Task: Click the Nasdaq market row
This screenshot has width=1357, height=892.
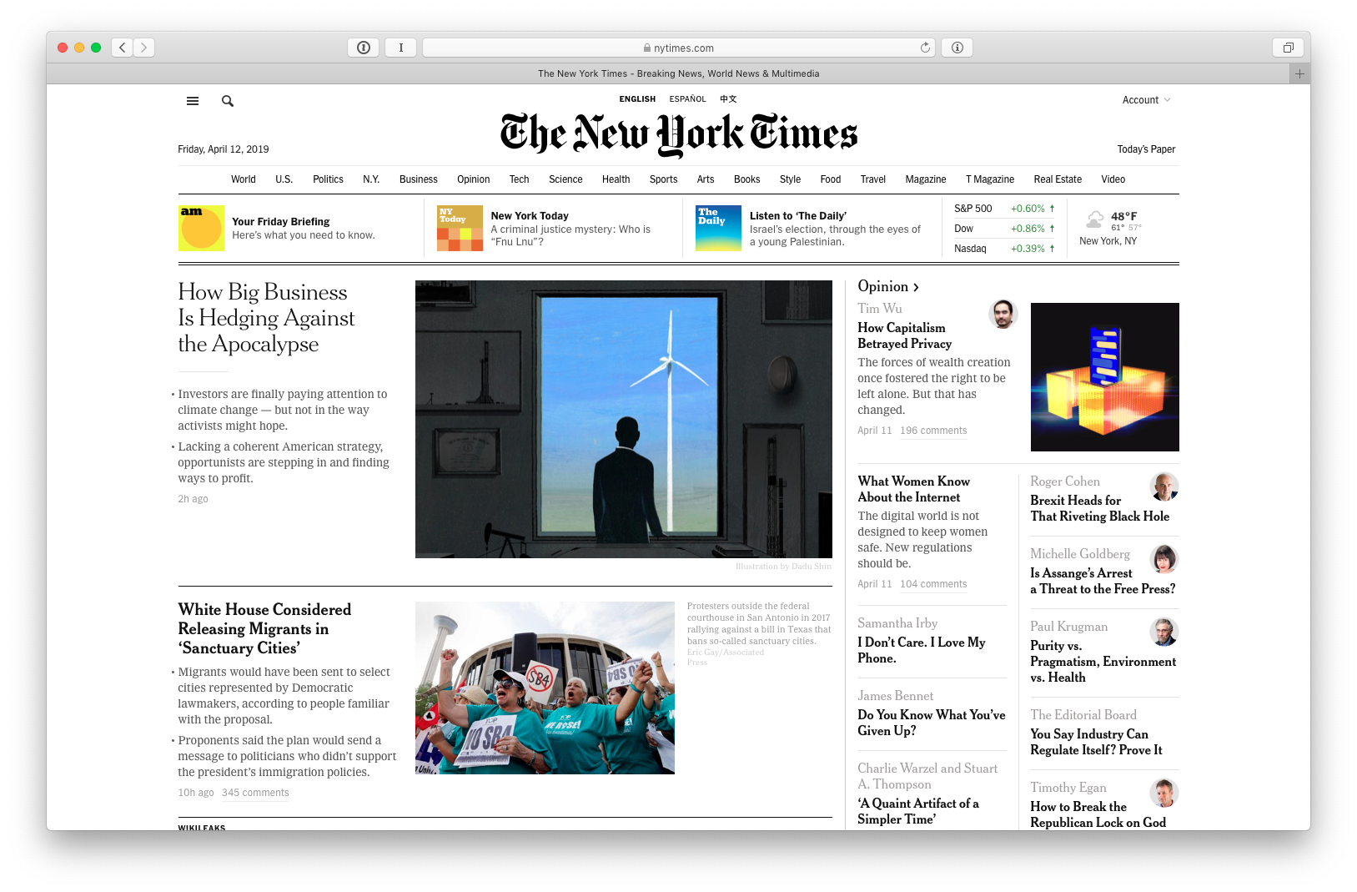Action: pyautogui.click(x=1005, y=249)
